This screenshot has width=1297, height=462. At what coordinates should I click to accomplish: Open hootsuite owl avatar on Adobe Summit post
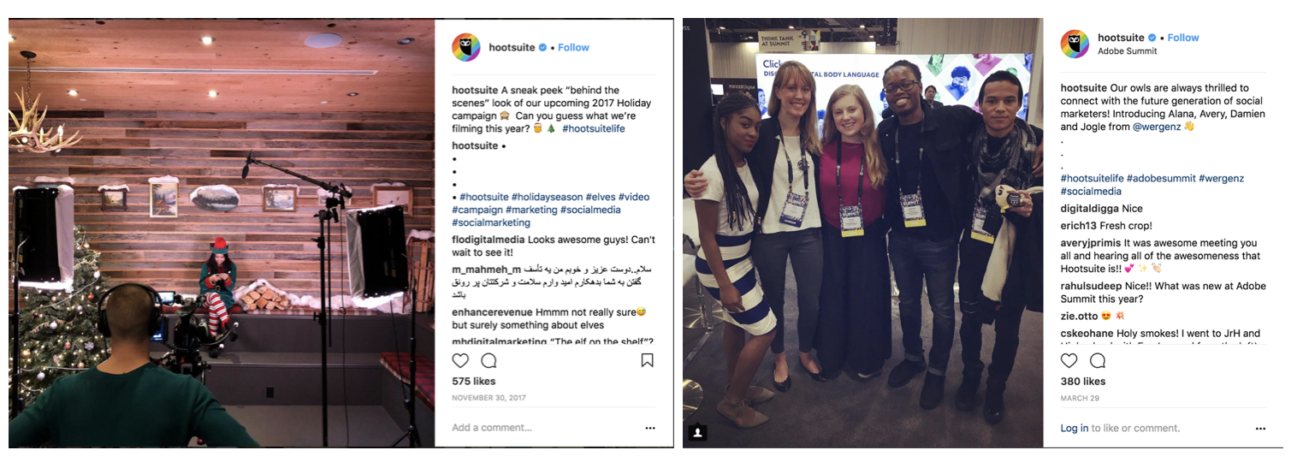pos(1075,44)
